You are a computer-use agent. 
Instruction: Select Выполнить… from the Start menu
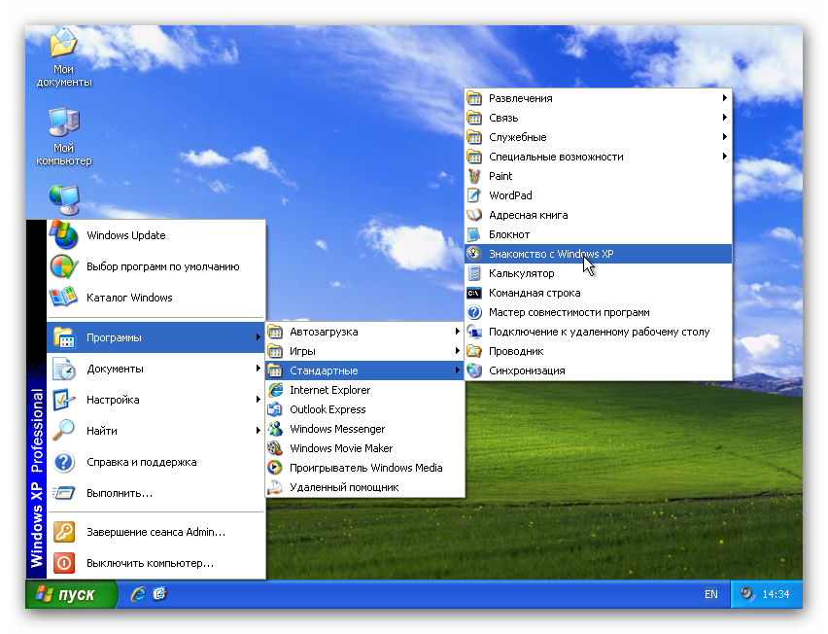tap(119, 493)
